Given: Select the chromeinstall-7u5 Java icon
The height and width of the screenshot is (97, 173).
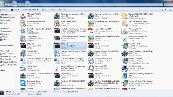Looking at the screenshot, I should (125, 31).
